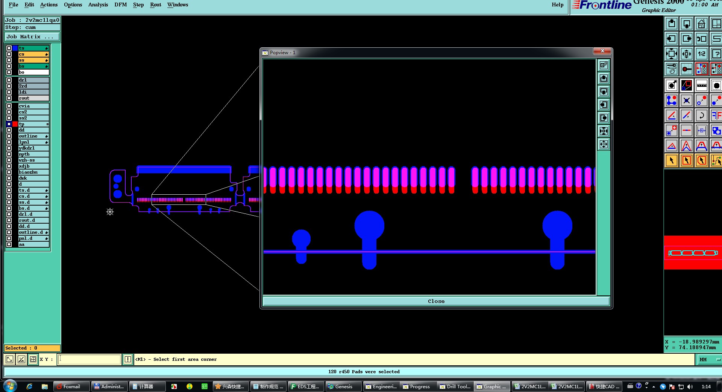
Task: Open the File menu
Action: click(x=14, y=5)
